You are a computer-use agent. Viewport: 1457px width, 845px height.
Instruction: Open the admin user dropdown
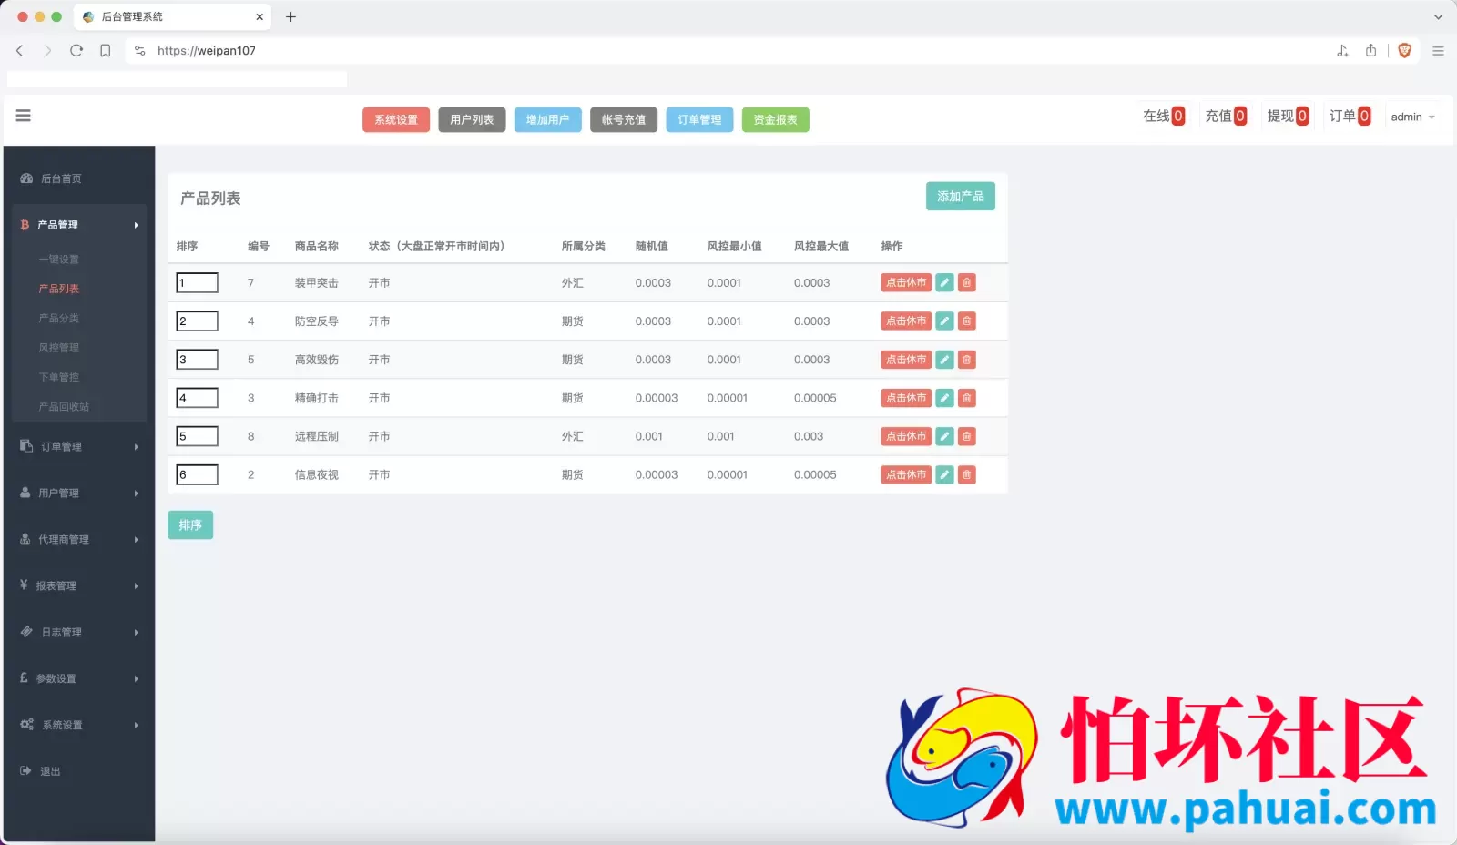click(x=1412, y=117)
